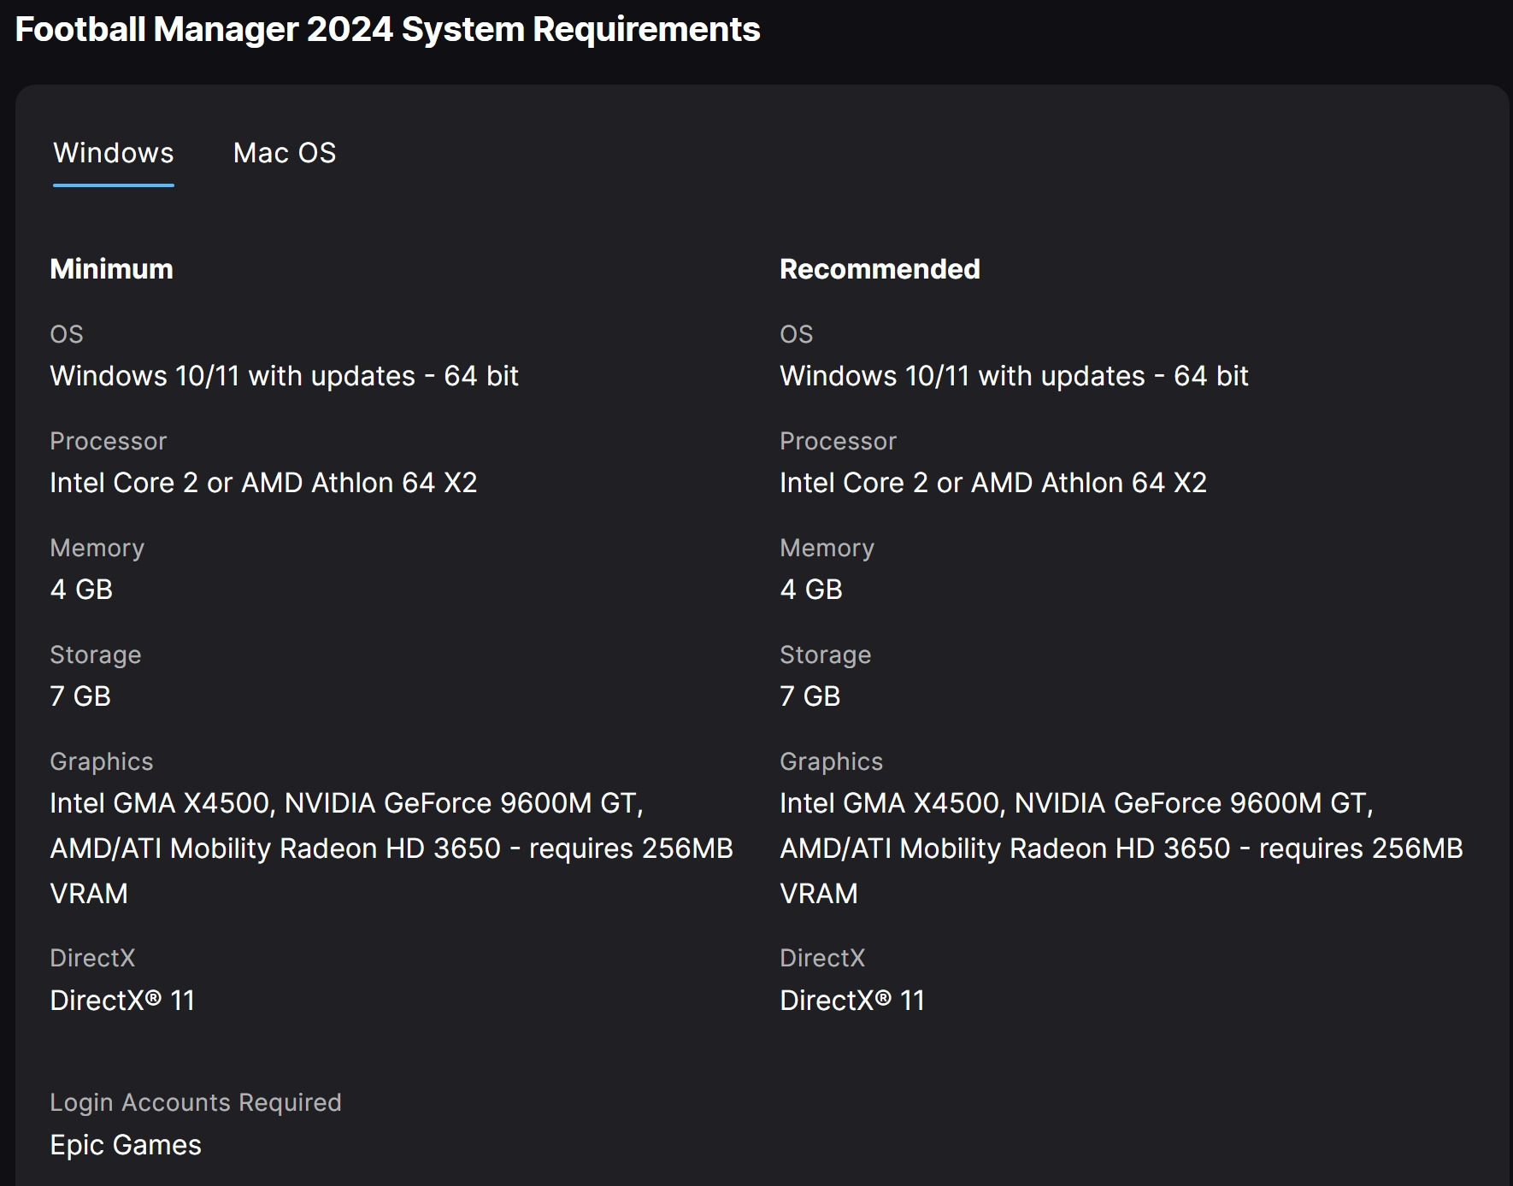Click the 'Recommended' column heading
This screenshot has width=1513, height=1186.
880,269
